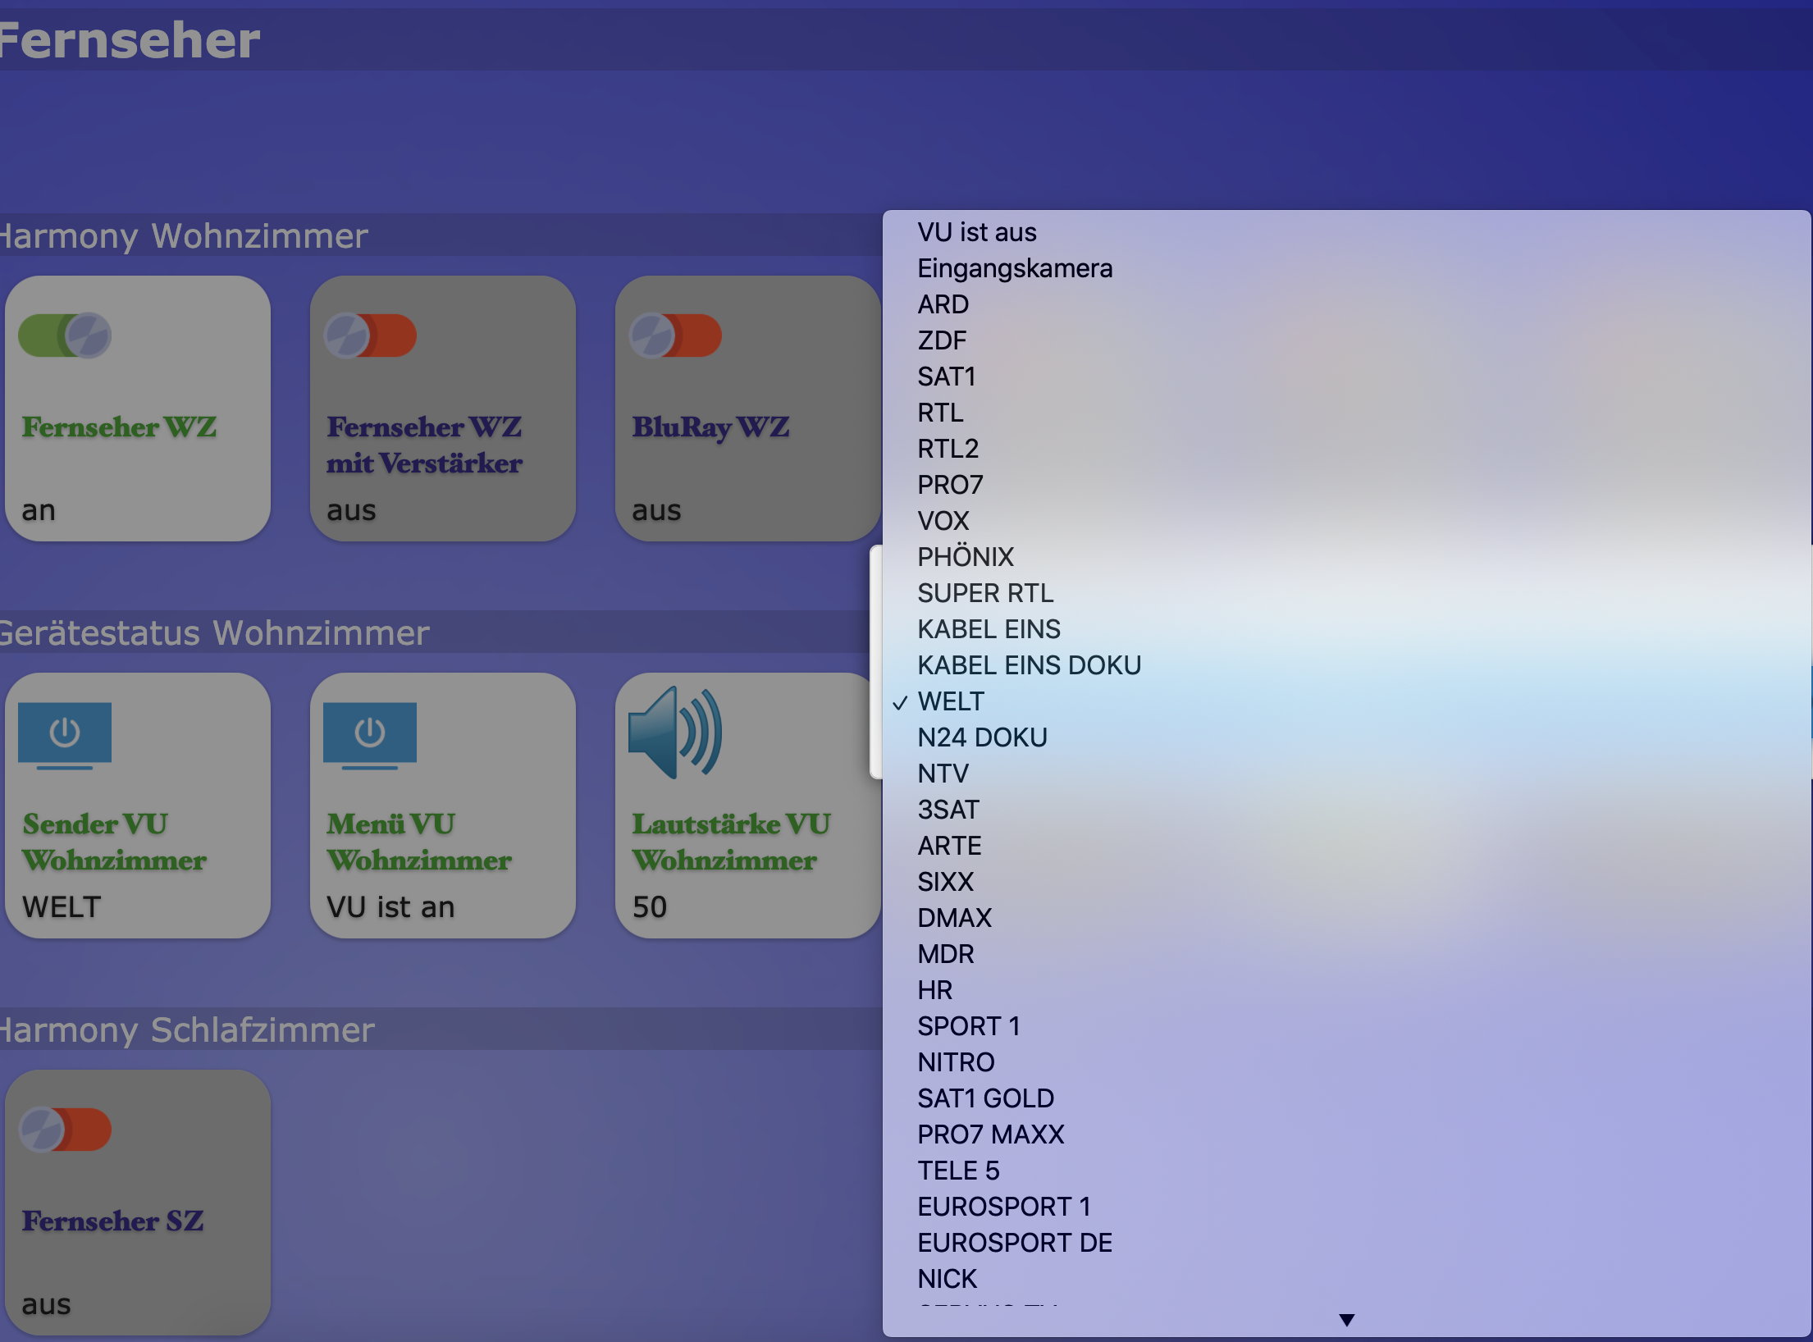This screenshot has width=1813, height=1342.
Task: Select NICK channel
Action: click(1346, 1279)
